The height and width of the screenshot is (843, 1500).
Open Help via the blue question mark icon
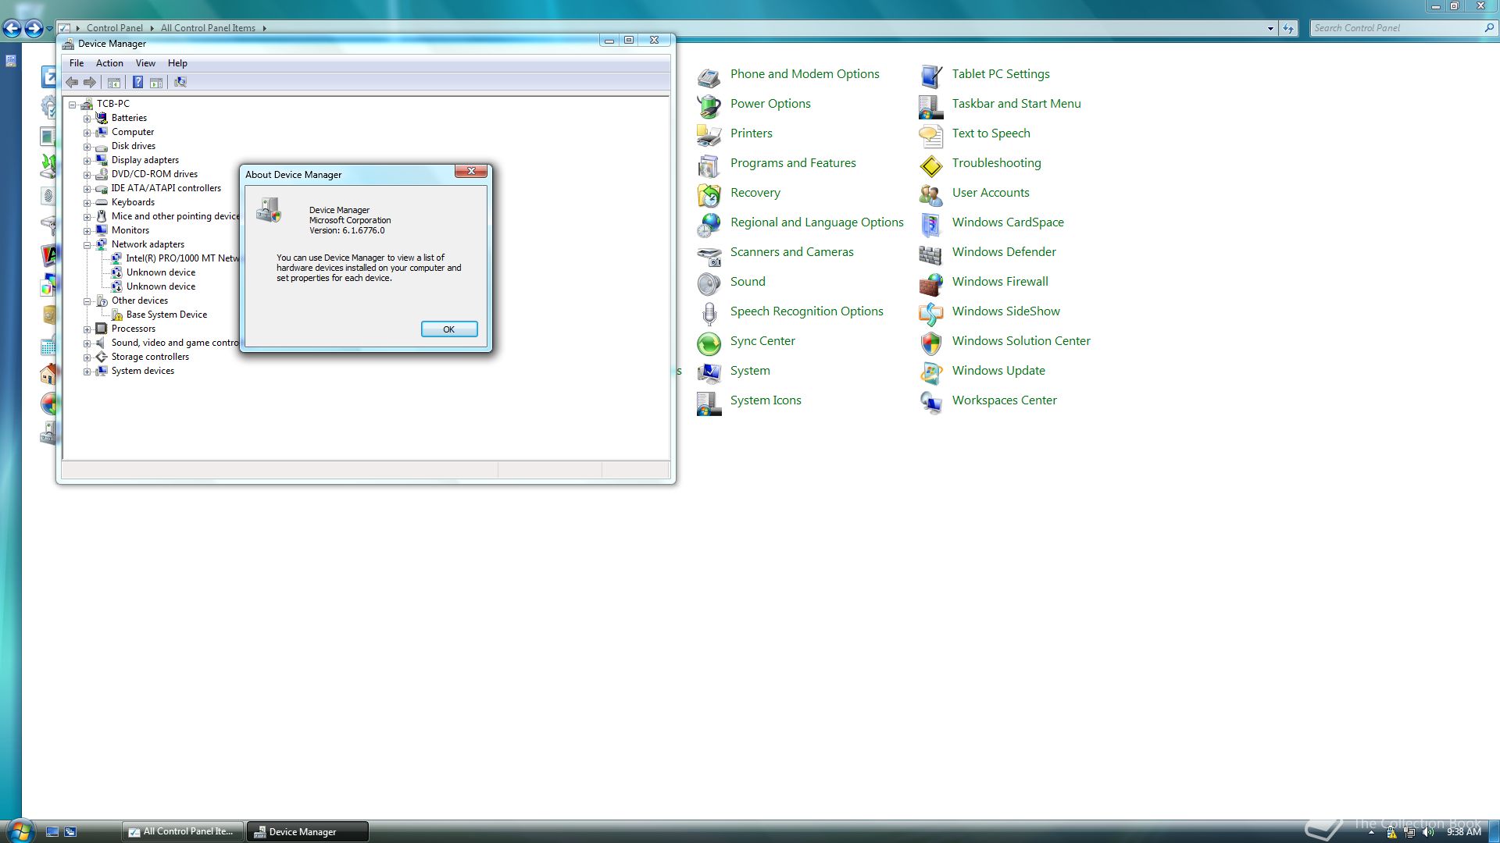click(137, 82)
